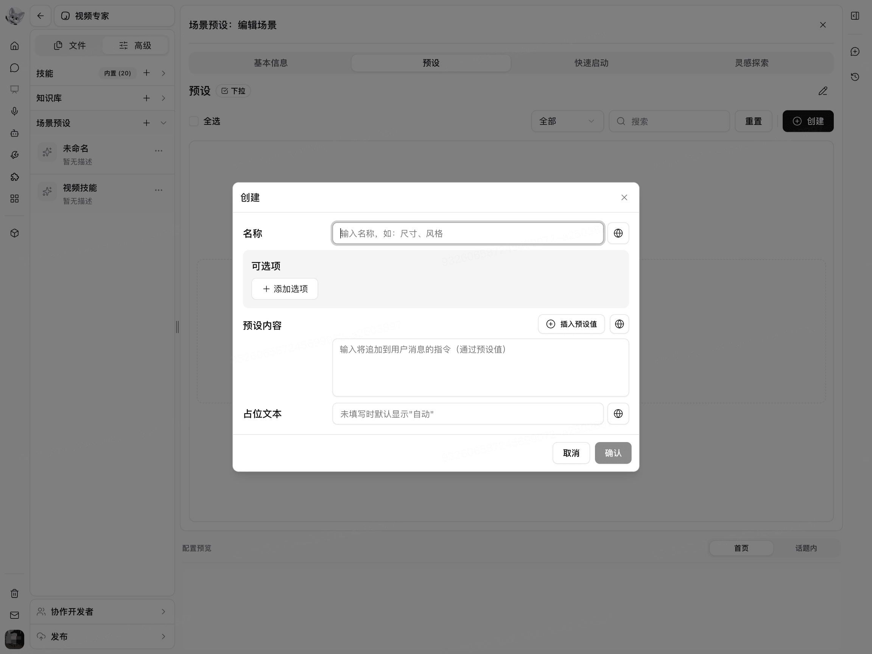Screen dimensions: 872x654
Task: Click 取消 to cancel the dialog
Action: tap(571, 453)
